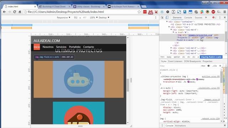Open the DOM Breakpoints sub-tab
This screenshot has width=228, height=128.
point(192,62)
